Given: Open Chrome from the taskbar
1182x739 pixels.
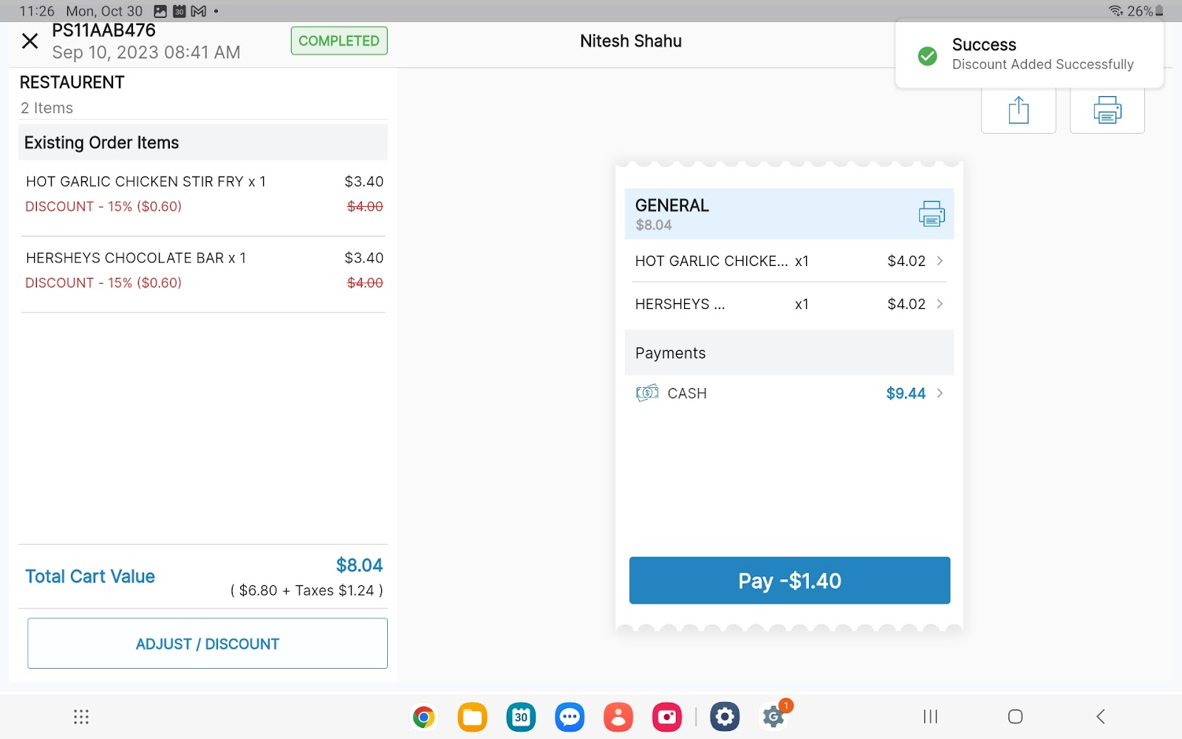Looking at the screenshot, I should click(x=423, y=717).
